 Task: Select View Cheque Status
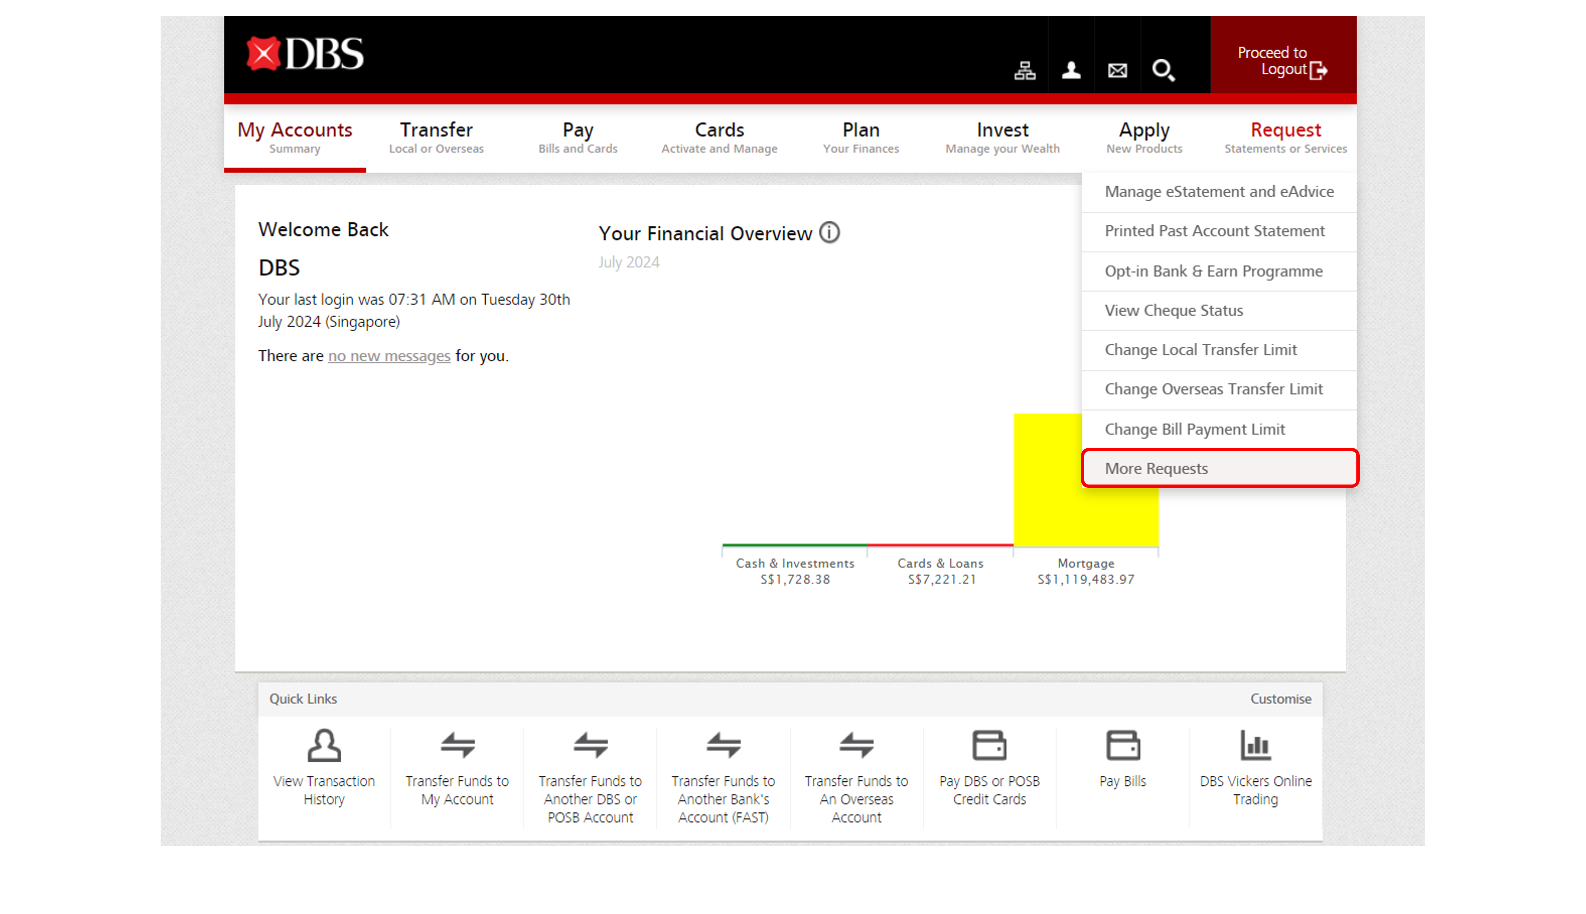tap(1219, 311)
